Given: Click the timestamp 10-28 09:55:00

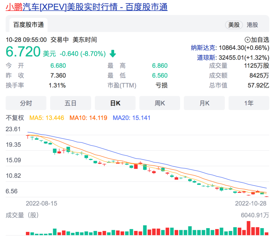Looking at the screenshot, I should pos(26,40).
